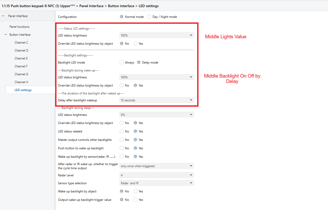Open Channel H settings page
Screen dimensions: 328x210
(21, 82)
